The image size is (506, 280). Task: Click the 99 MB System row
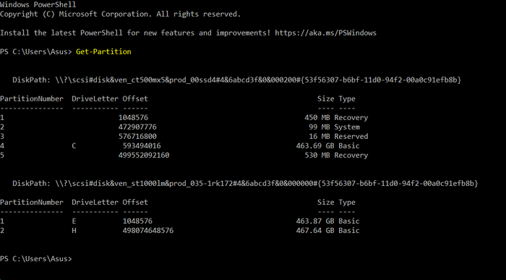pos(180,127)
